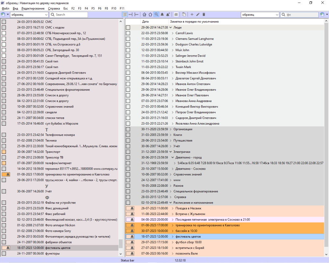Toggle the magnifier search icon in toolbar
The width and height of the screenshot is (329, 263).
156,14
